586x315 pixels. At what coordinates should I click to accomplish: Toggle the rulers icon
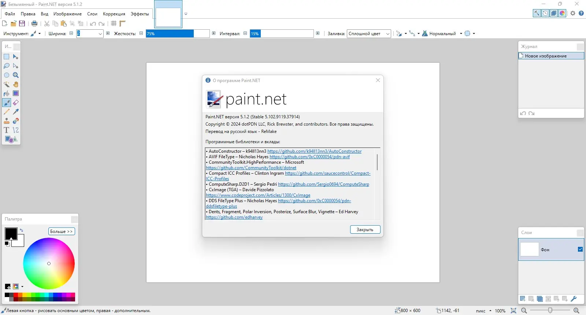tap(122, 23)
